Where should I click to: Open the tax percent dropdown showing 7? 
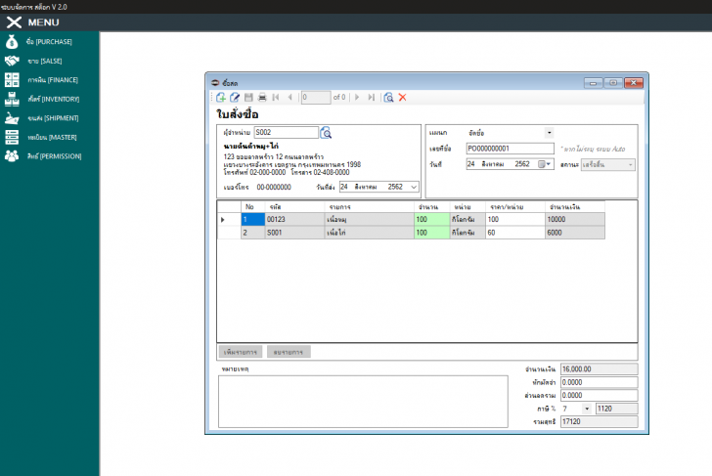click(586, 408)
